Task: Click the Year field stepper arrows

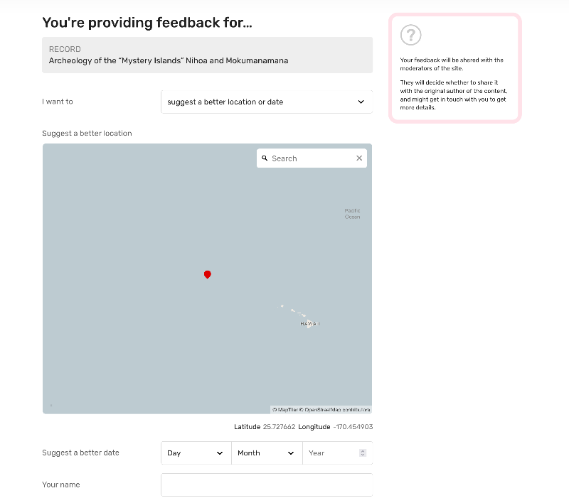Action: 363,453
